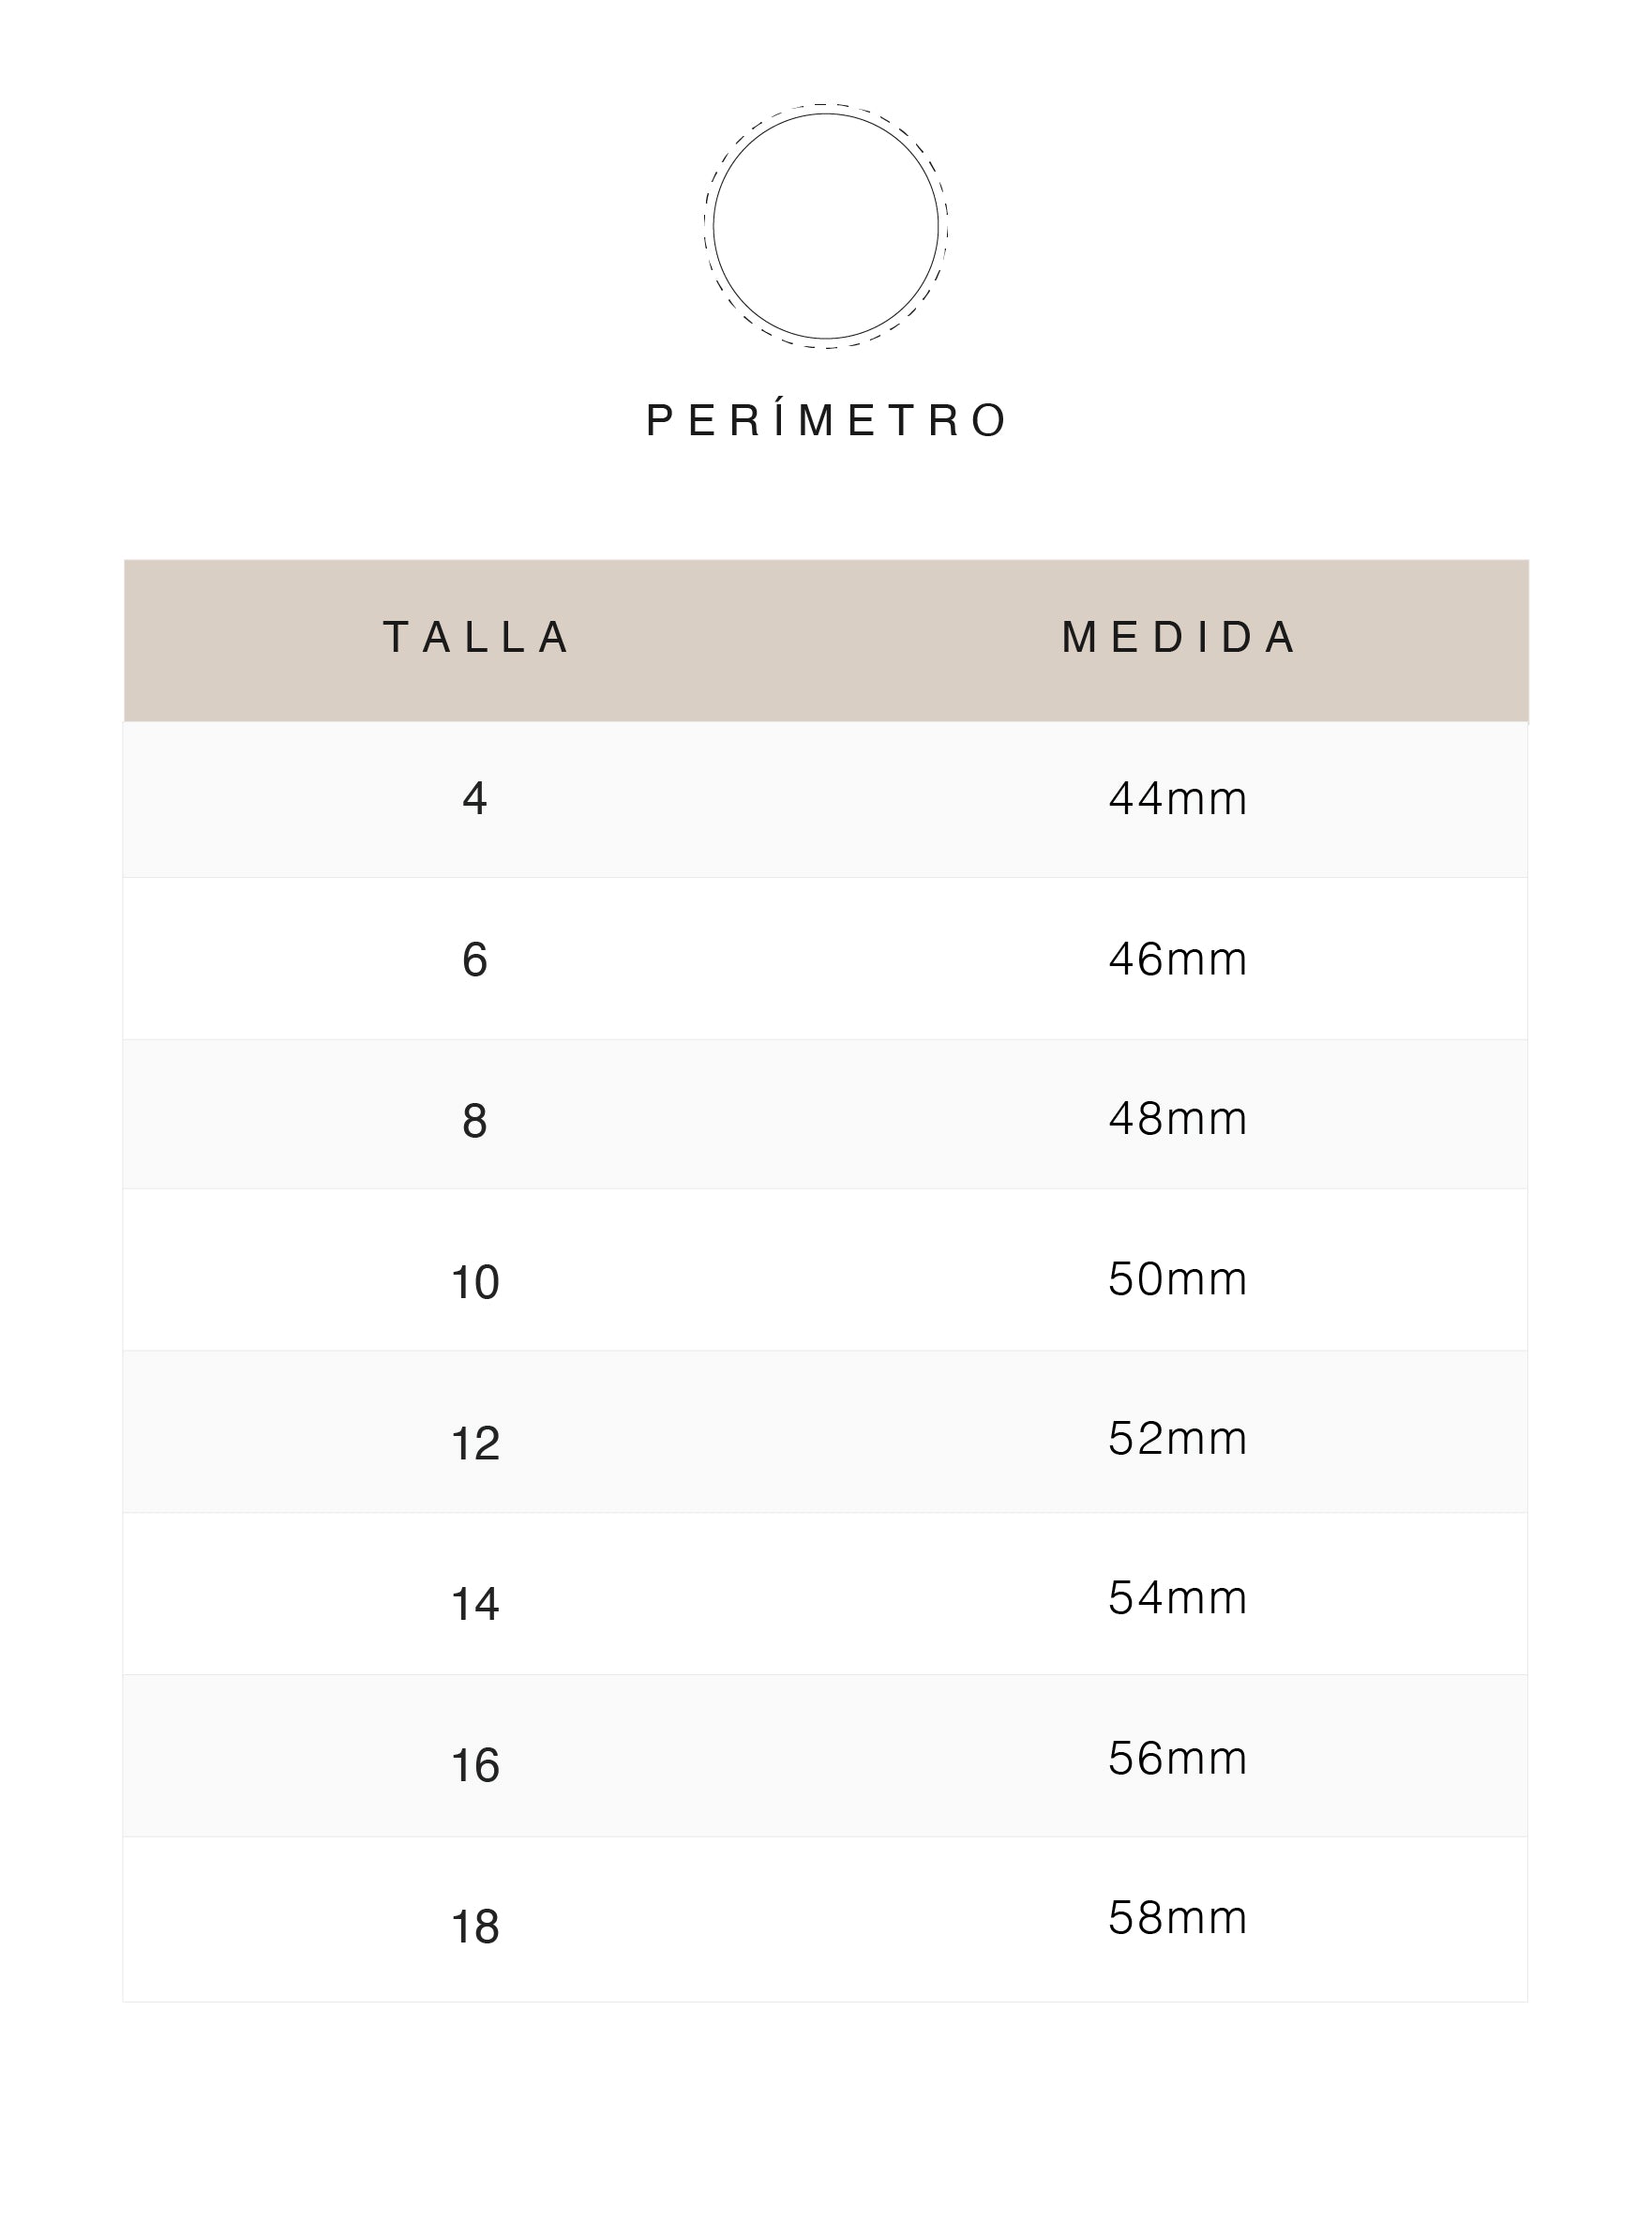
Task: Click size 6 in the Talla column
Action: [x=475, y=960]
